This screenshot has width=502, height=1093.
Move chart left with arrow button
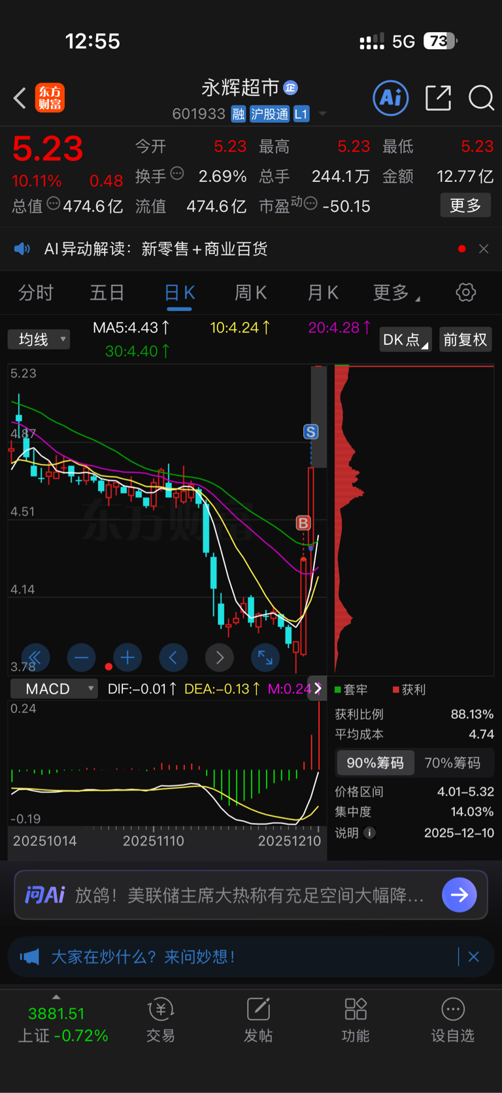(x=173, y=657)
